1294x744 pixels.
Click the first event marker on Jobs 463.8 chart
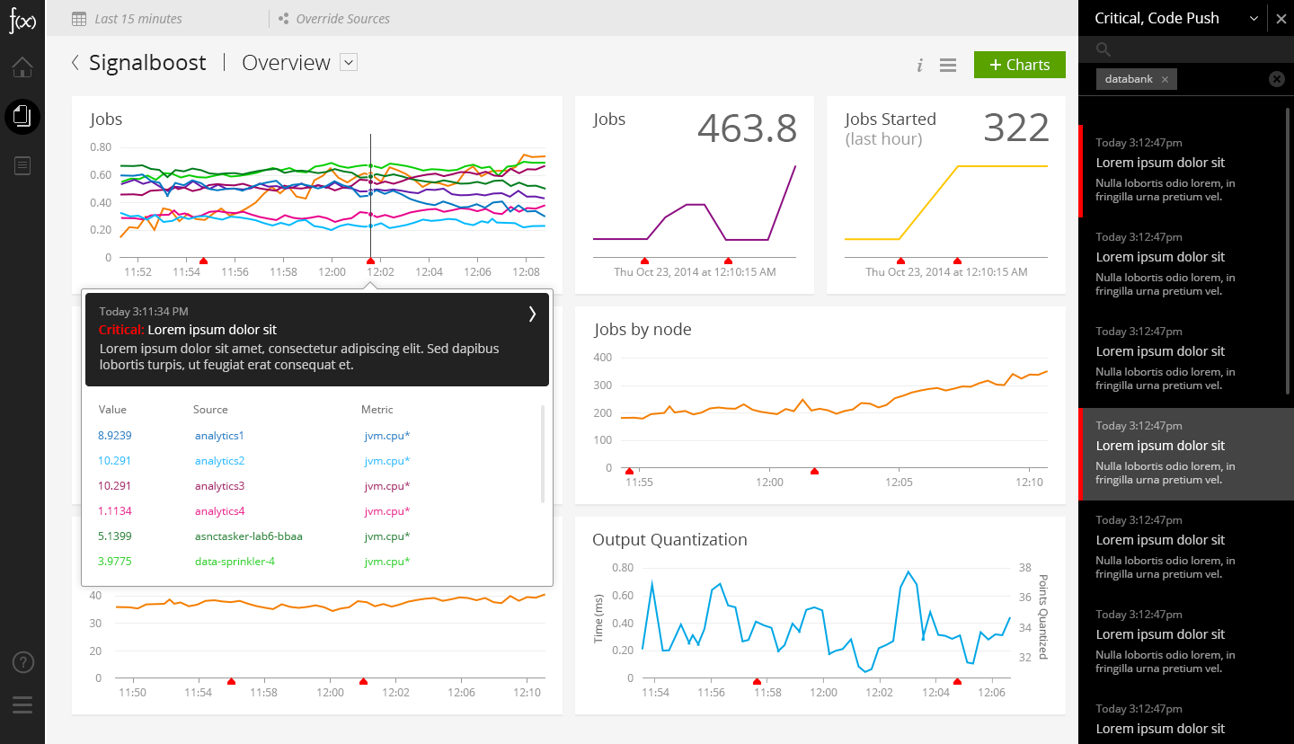[x=644, y=261]
